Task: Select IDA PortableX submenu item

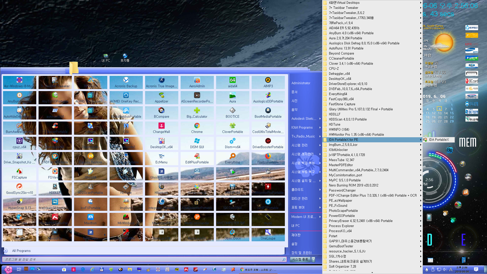Action: [439, 140]
